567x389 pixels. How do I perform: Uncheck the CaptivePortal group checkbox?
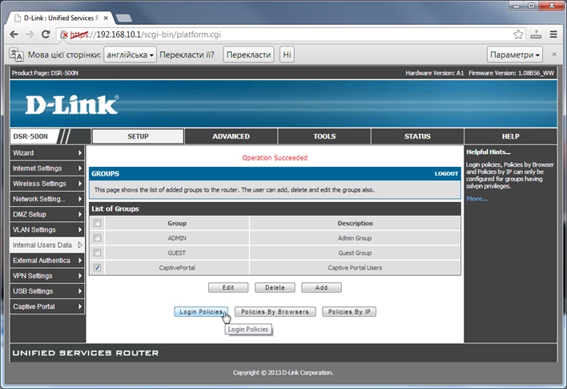[x=98, y=268]
